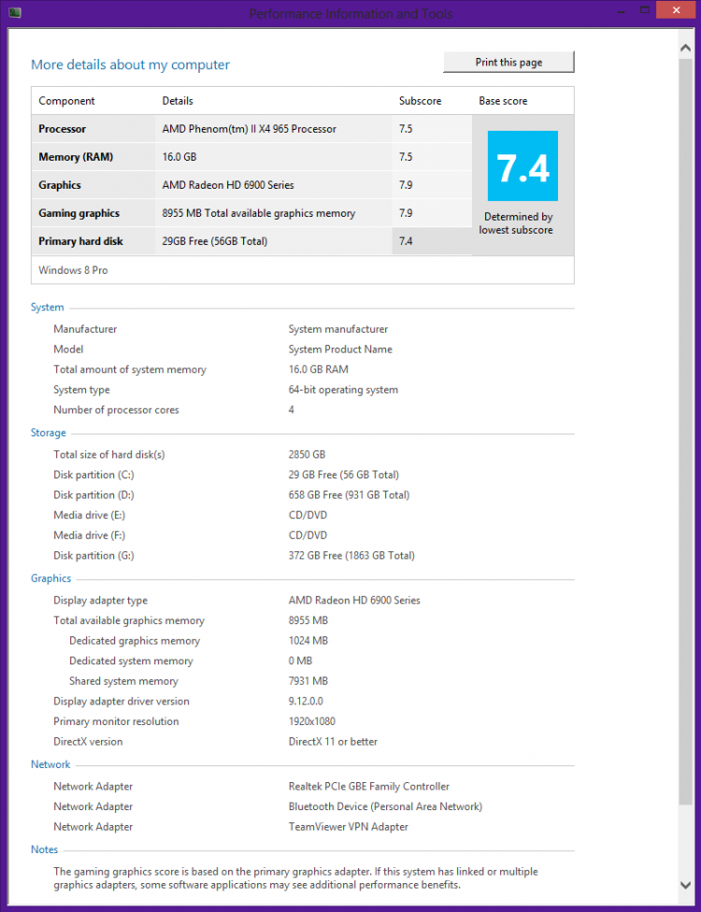Image resolution: width=701 pixels, height=912 pixels.
Task: Click the Storage section heading
Action: [48, 433]
